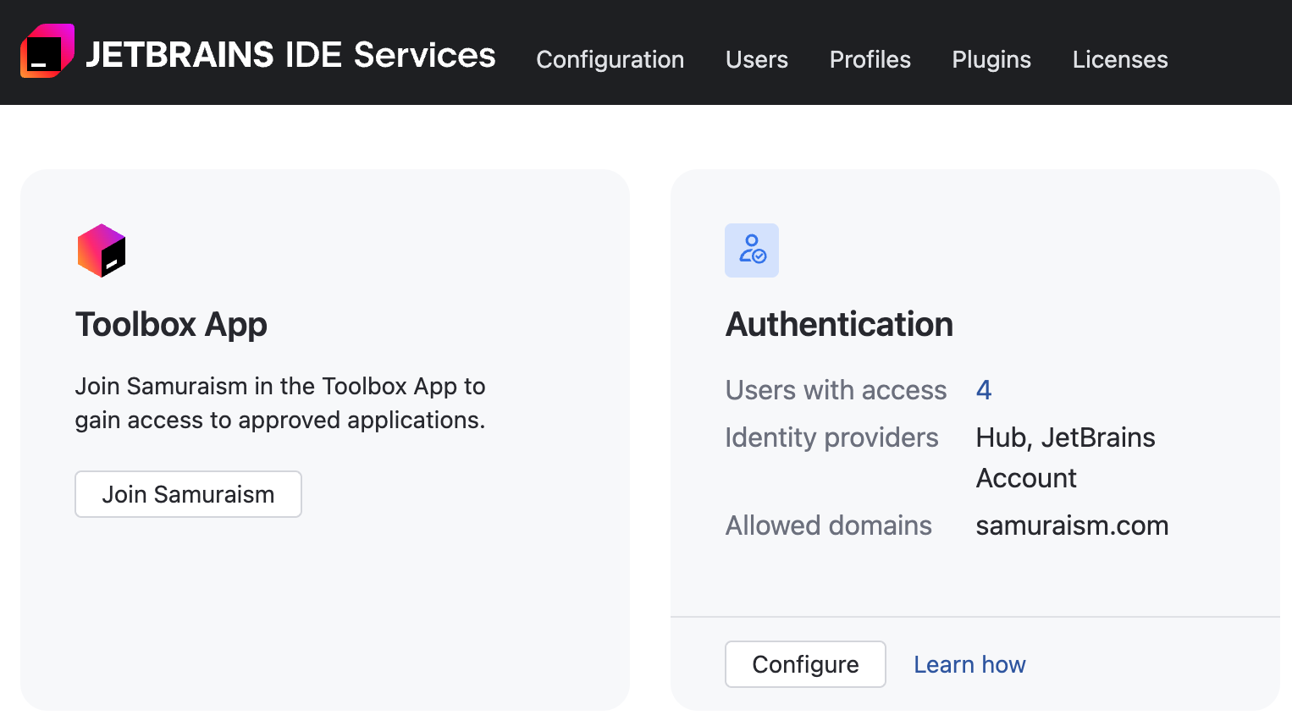Switch to the Plugins menu item
The image size is (1292, 726).
coord(991,59)
